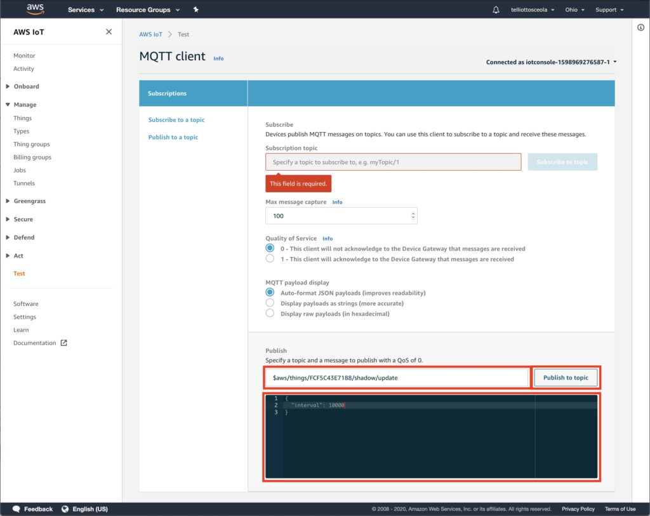Expand the Greengrass sidebar section

coord(29,201)
